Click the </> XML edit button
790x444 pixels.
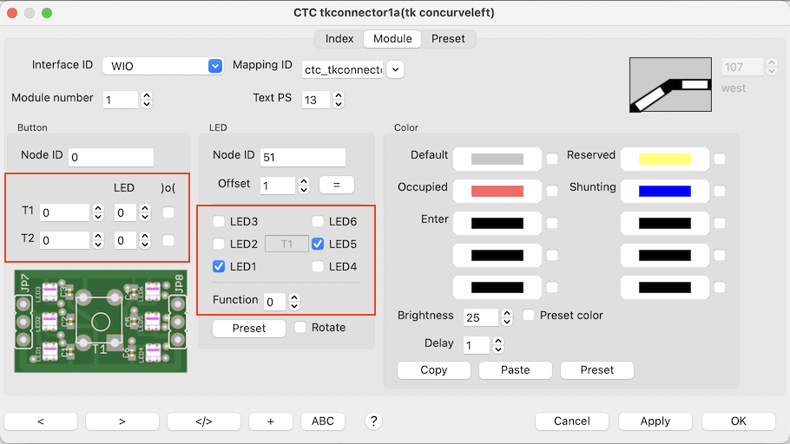[203, 421]
